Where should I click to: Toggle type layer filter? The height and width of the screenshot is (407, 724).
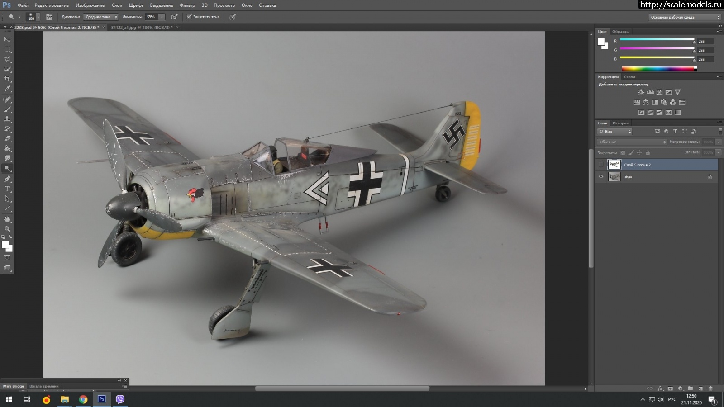(675, 132)
